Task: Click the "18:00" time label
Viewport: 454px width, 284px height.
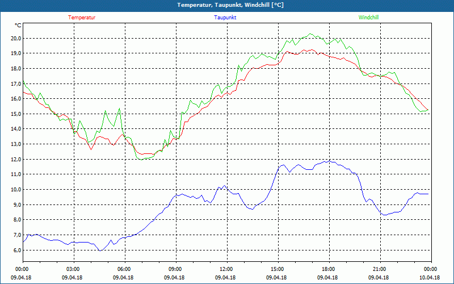Action: [x=327, y=269]
